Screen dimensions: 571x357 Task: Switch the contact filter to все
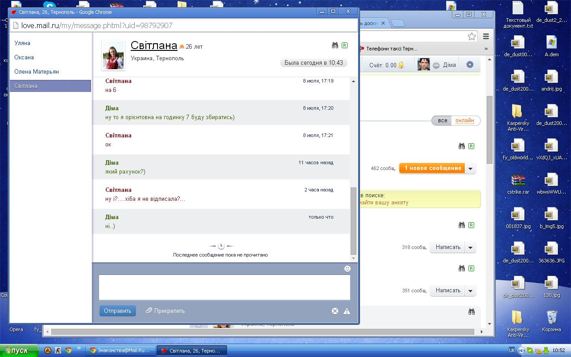tap(443, 120)
